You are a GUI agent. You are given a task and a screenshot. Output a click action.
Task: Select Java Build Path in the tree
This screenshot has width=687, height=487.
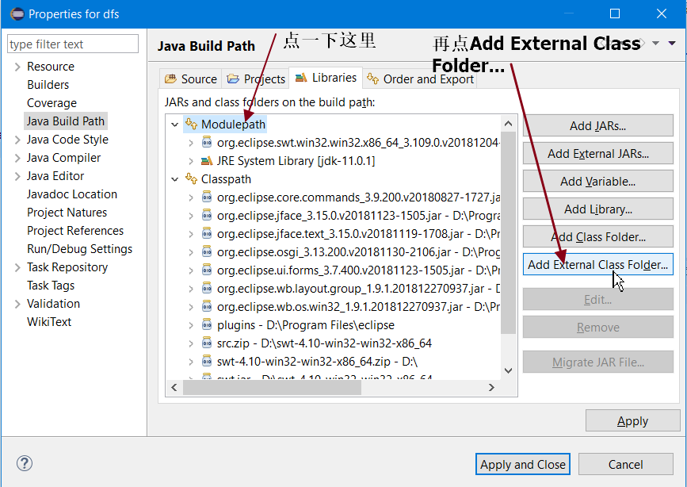65,121
